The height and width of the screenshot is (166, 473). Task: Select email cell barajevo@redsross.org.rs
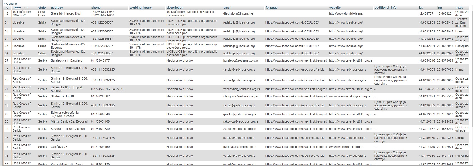tap(241, 60)
